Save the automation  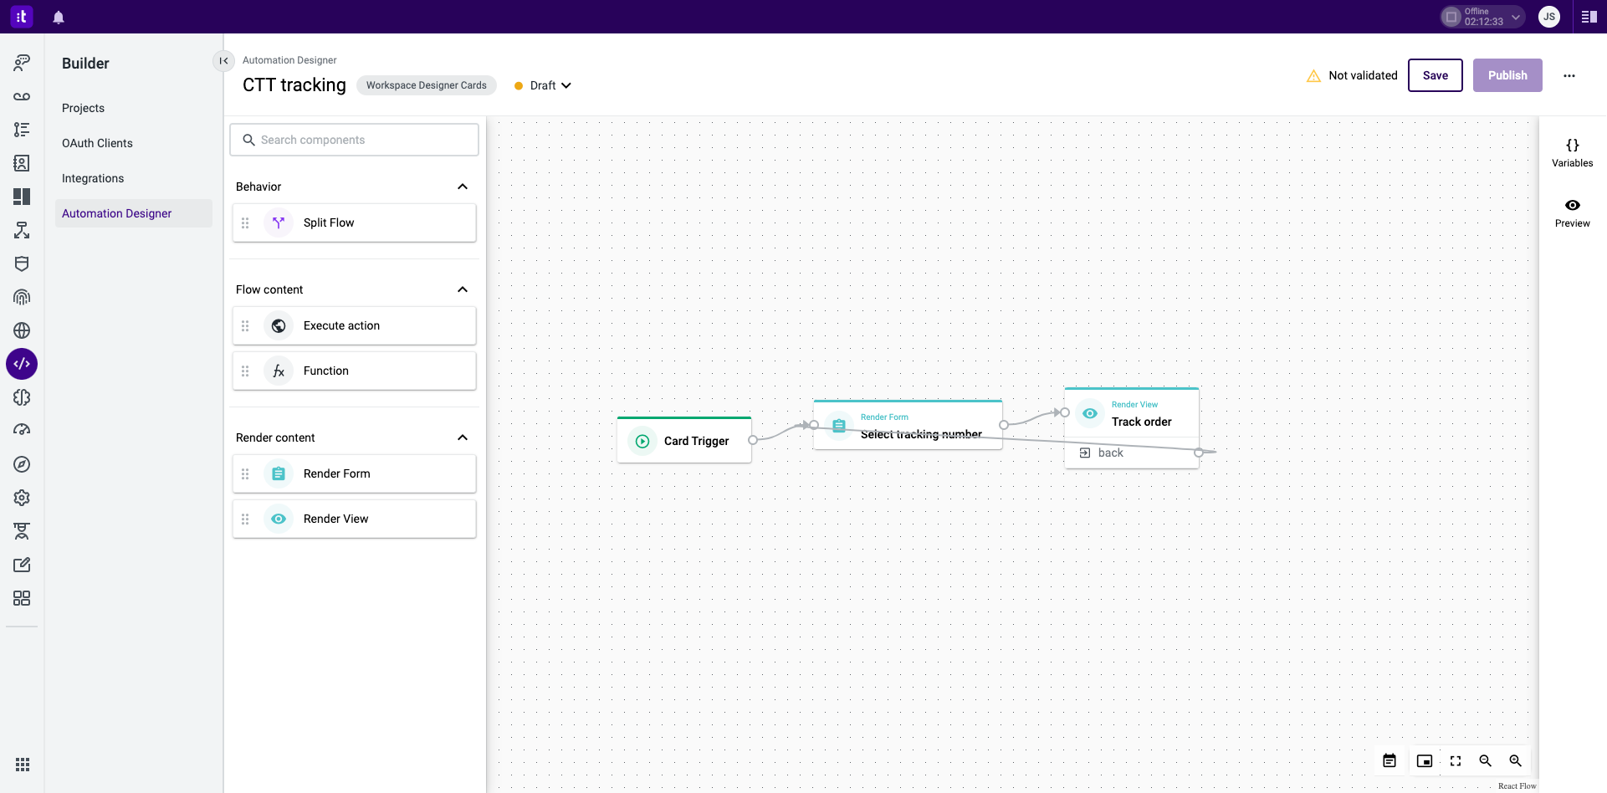[x=1436, y=75]
